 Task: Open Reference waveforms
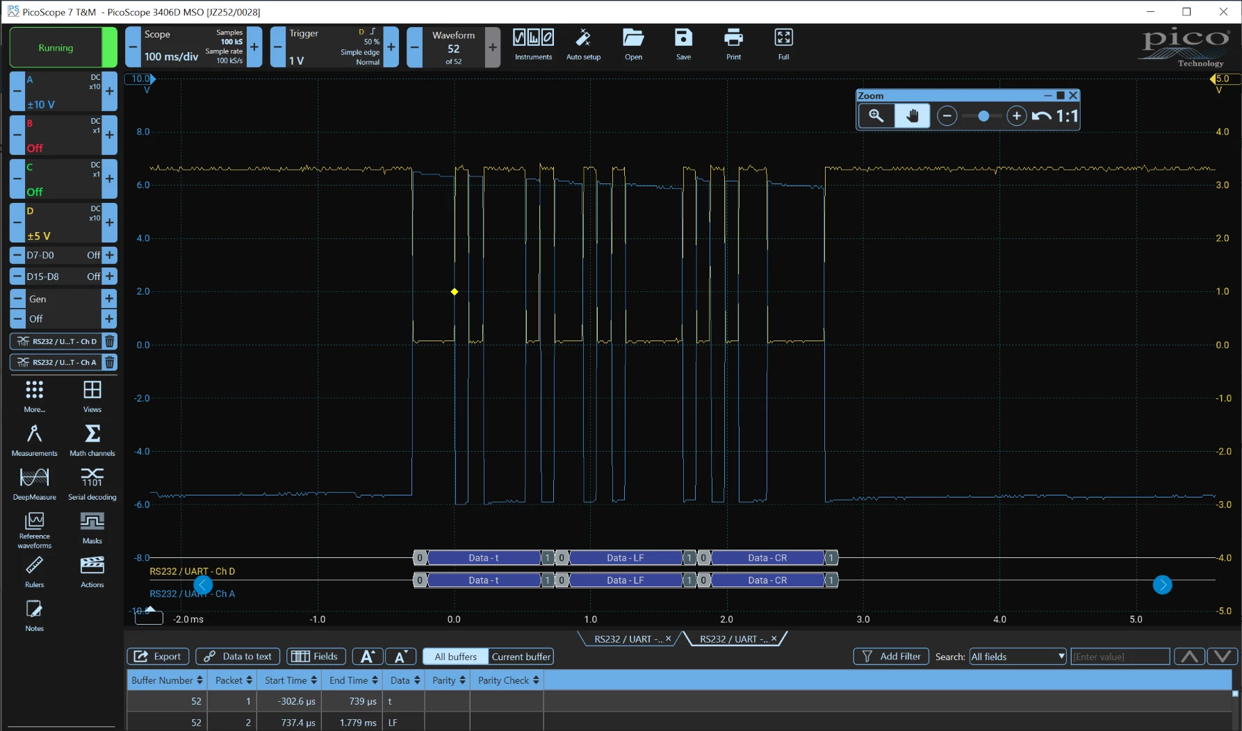tap(34, 530)
